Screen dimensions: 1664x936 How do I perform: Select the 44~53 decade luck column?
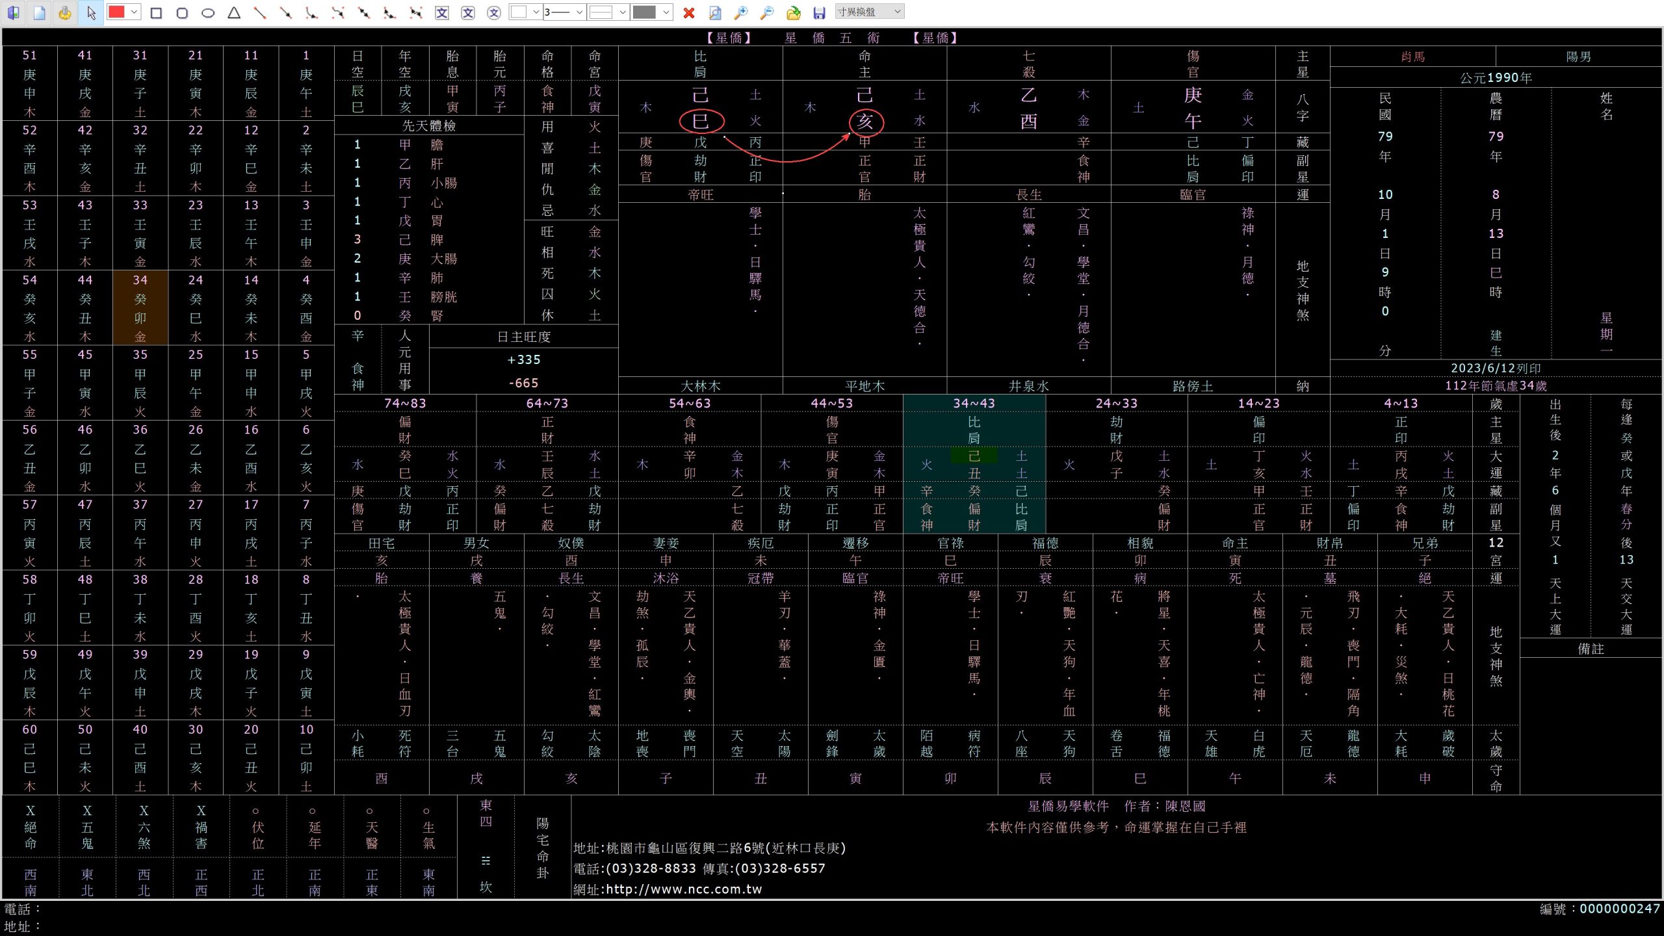pos(831,403)
